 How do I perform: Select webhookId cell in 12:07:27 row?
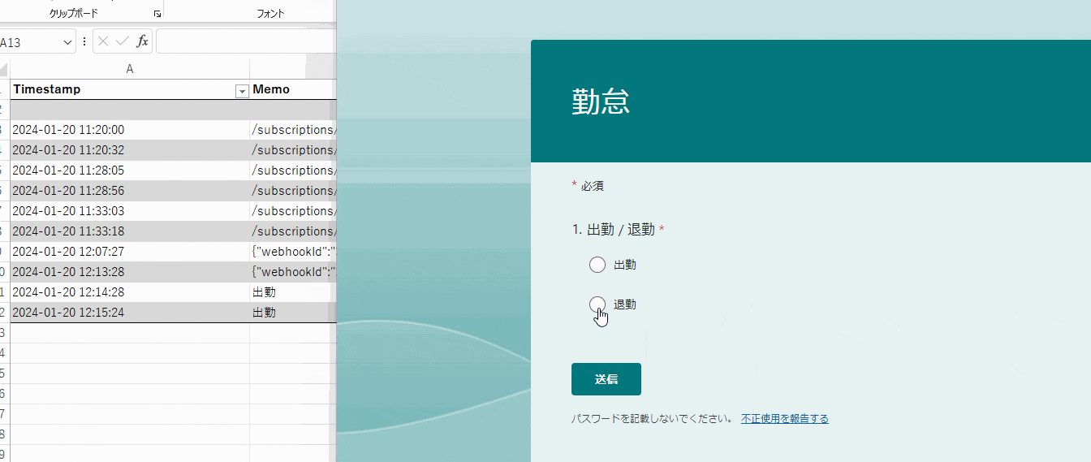(293, 252)
